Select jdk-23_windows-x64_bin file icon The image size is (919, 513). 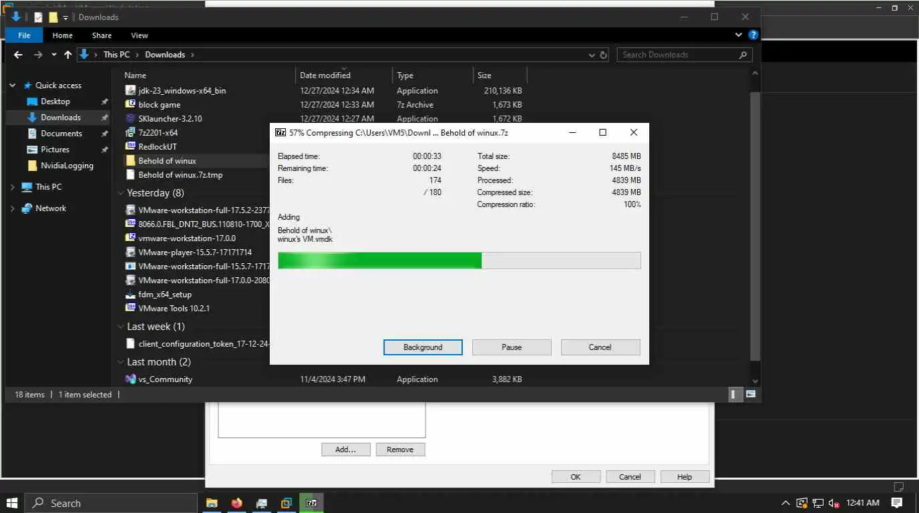(131, 90)
